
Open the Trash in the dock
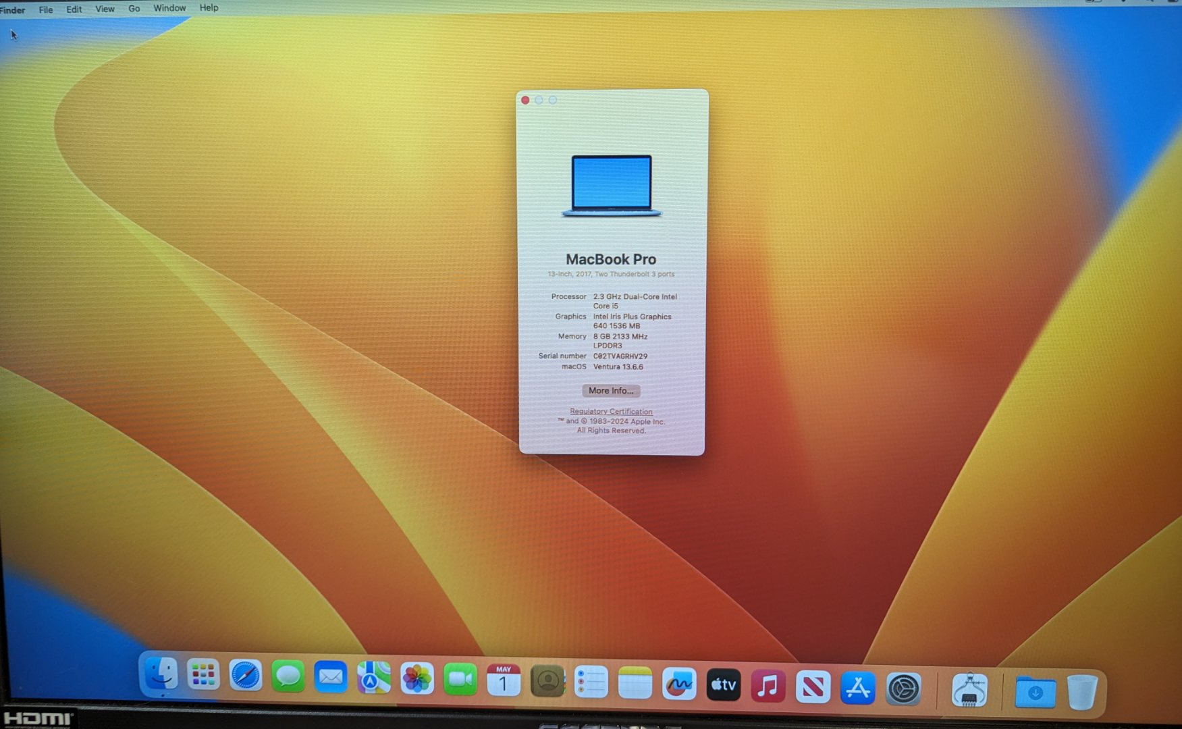point(1081,693)
